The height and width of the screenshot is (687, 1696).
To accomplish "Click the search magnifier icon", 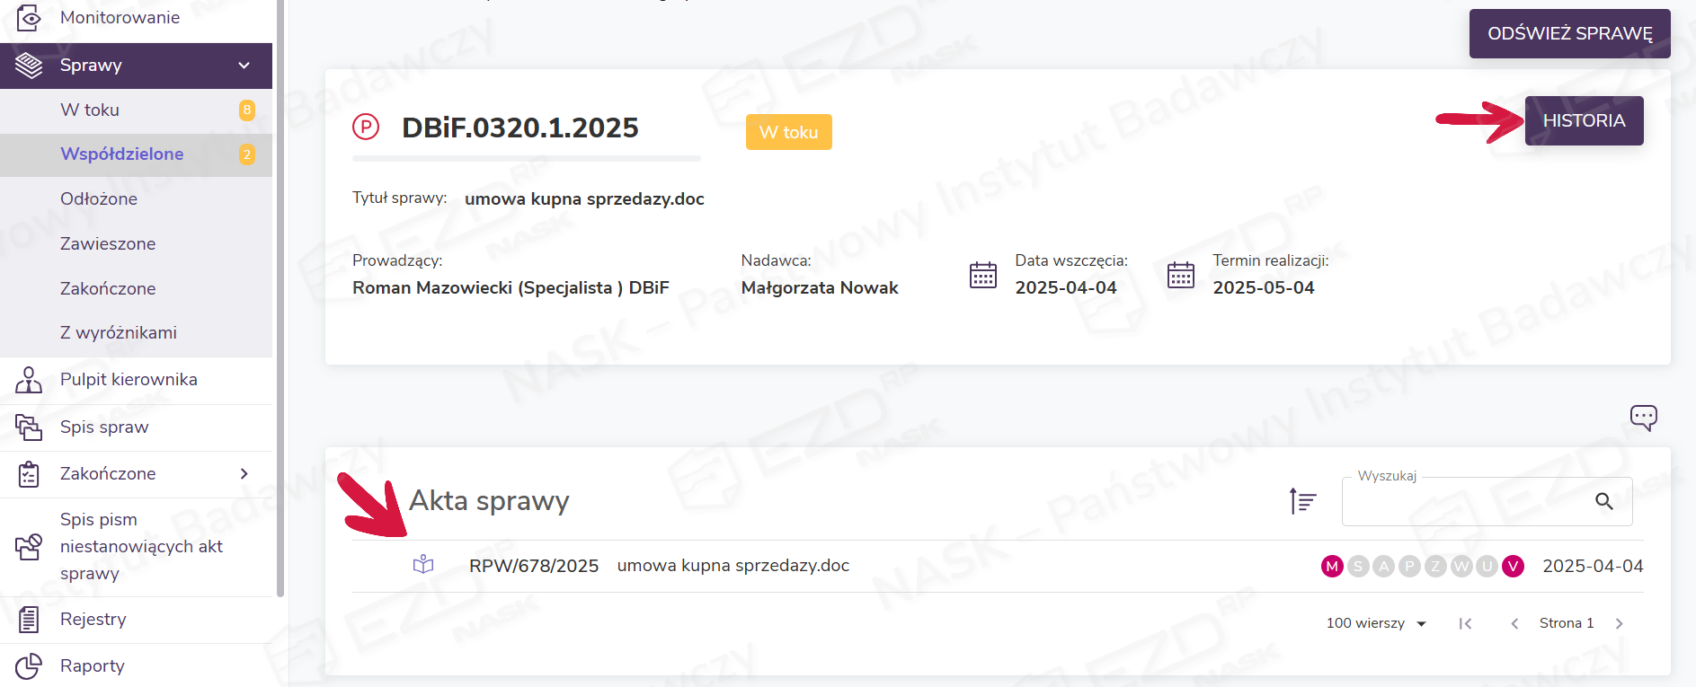I will pyautogui.click(x=1603, y=501).
